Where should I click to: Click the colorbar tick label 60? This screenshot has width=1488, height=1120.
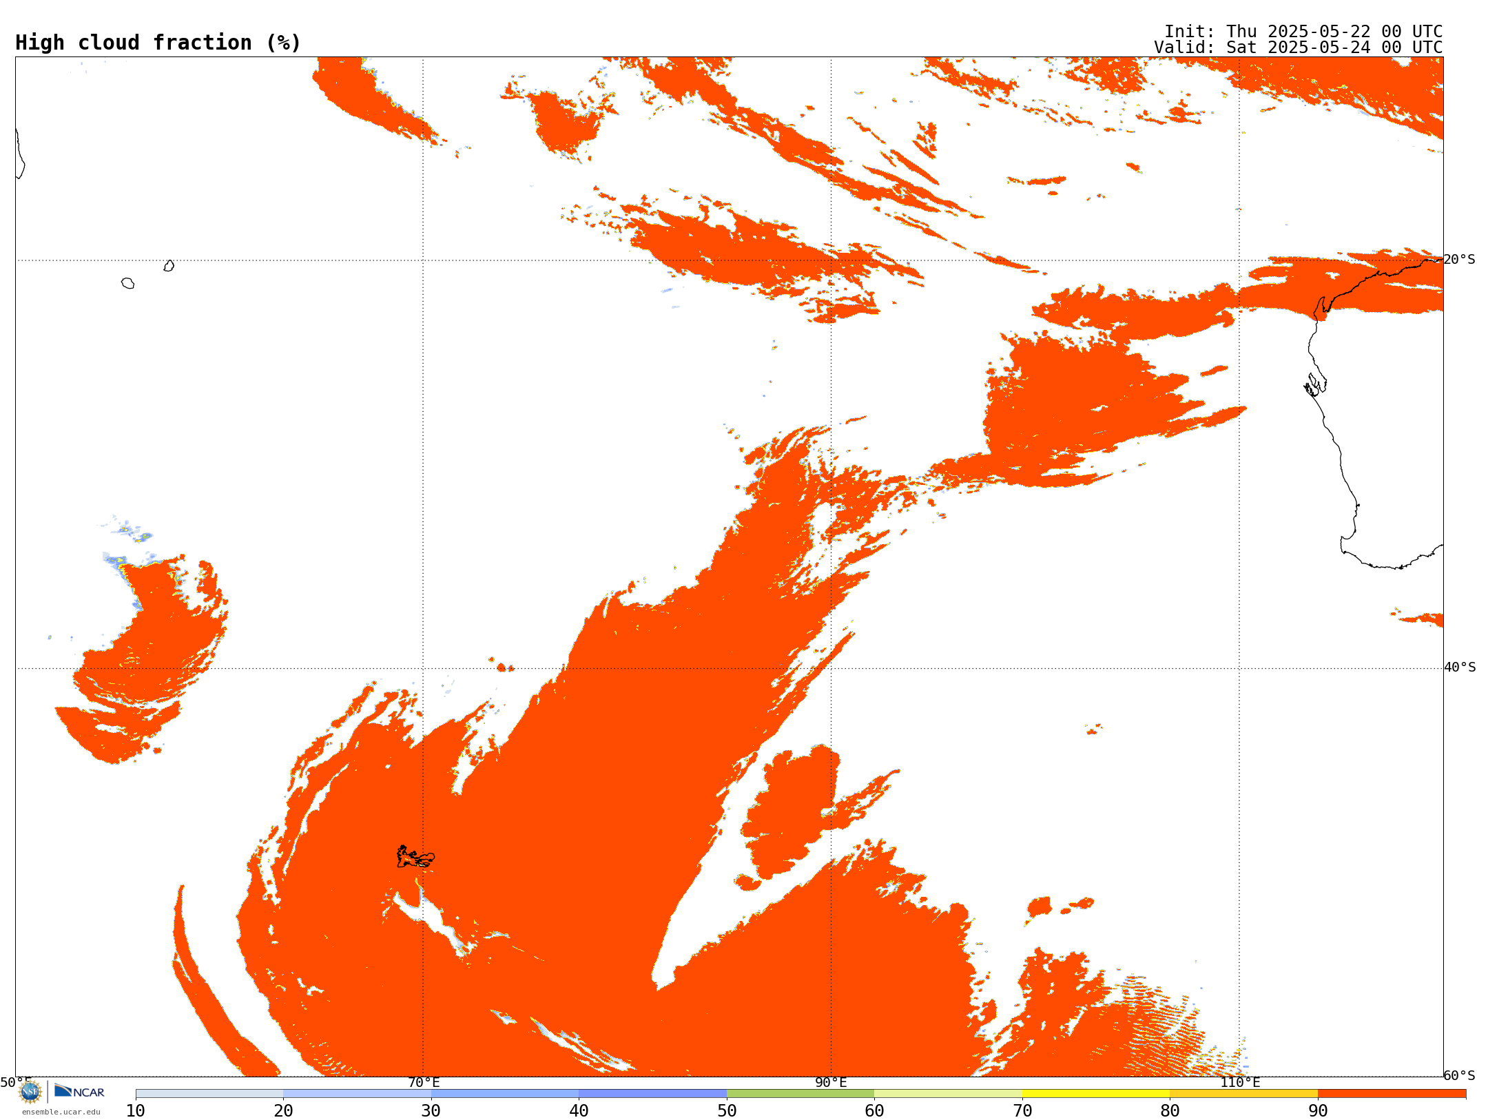(x=874, y=1110)
